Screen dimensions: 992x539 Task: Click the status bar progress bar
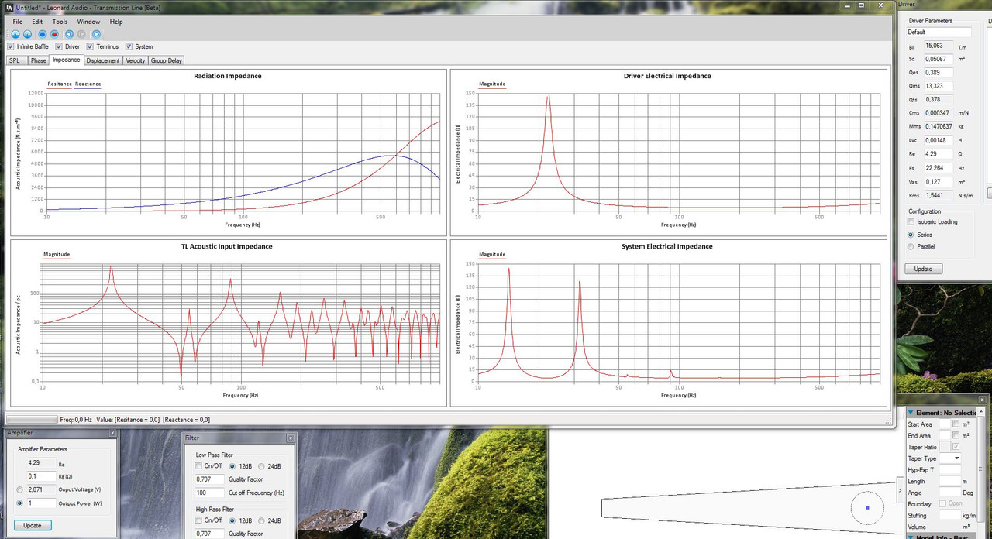click(31, 420)
